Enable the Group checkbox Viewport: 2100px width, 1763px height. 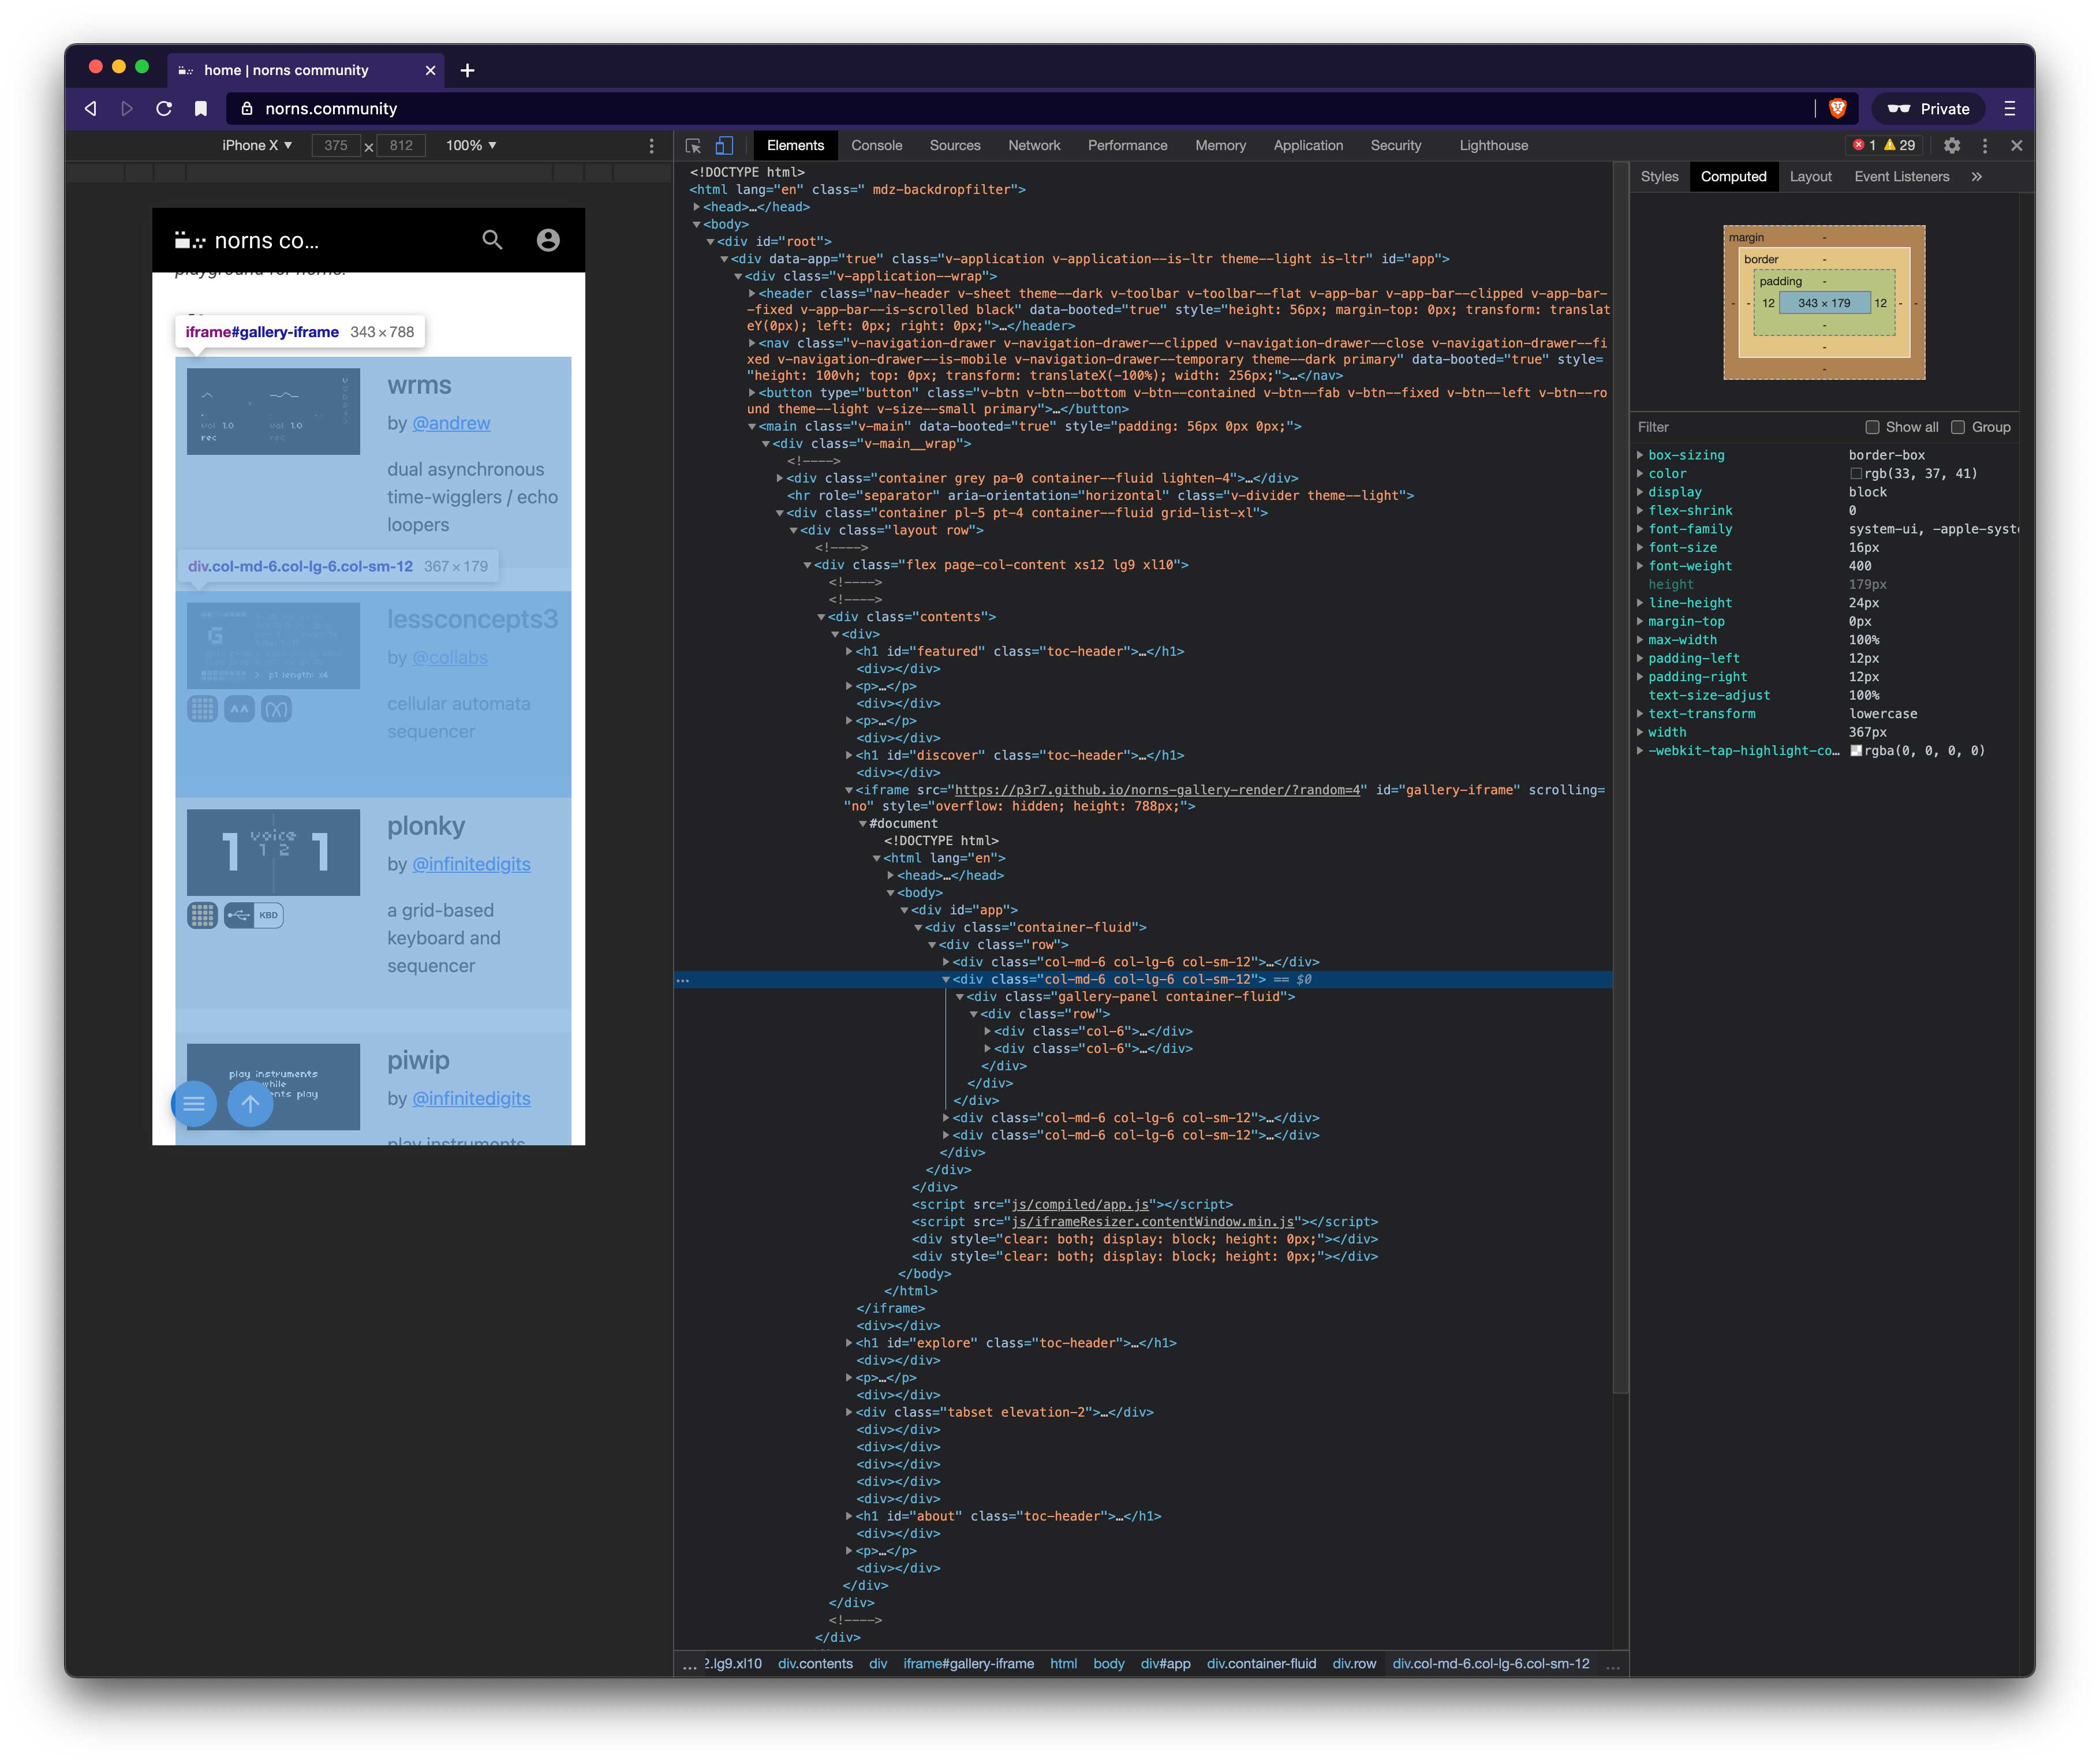(1958, 427)
